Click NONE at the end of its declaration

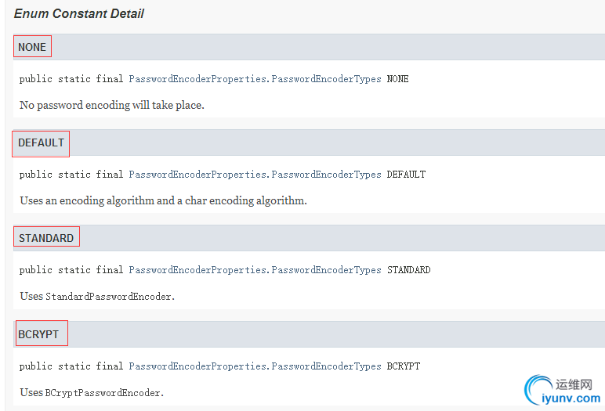click(398, 79)
